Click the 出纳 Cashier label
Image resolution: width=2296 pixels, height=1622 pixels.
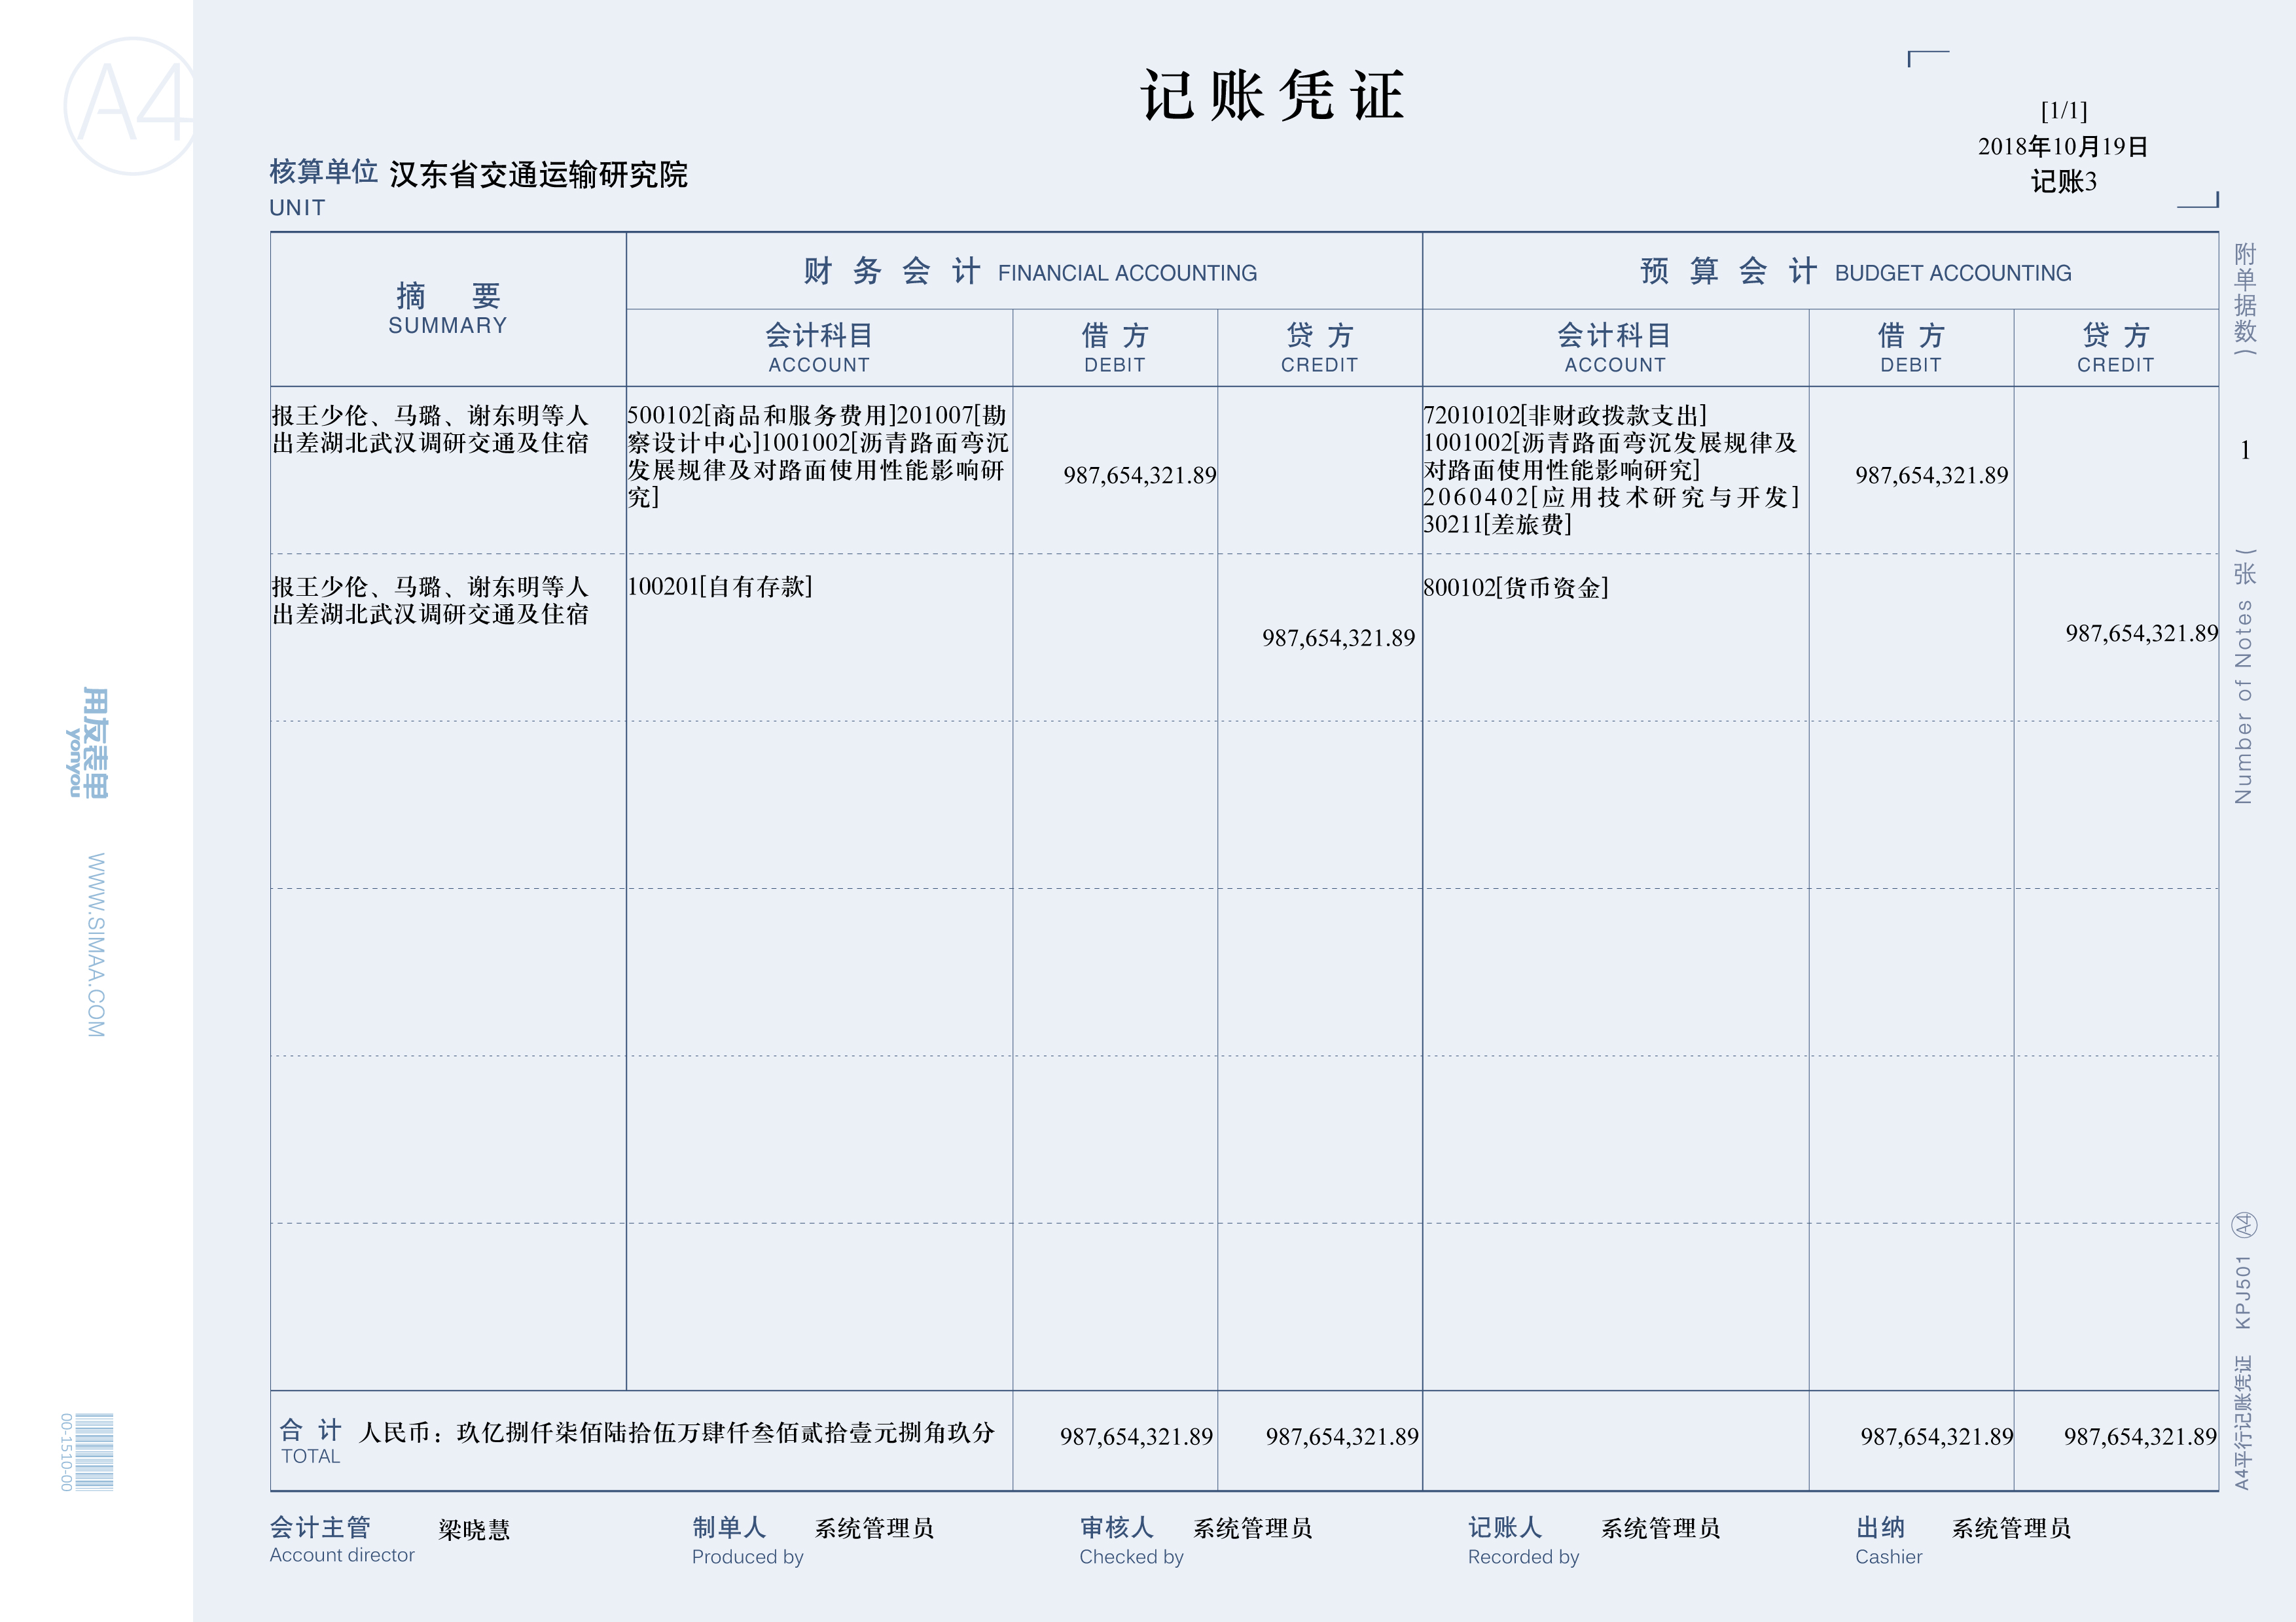[x=1888, y=1540]
